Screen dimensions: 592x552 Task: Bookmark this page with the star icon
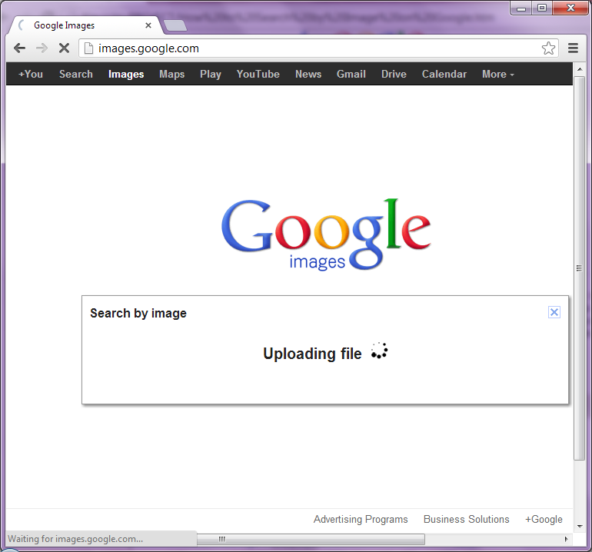pos(548,48)
